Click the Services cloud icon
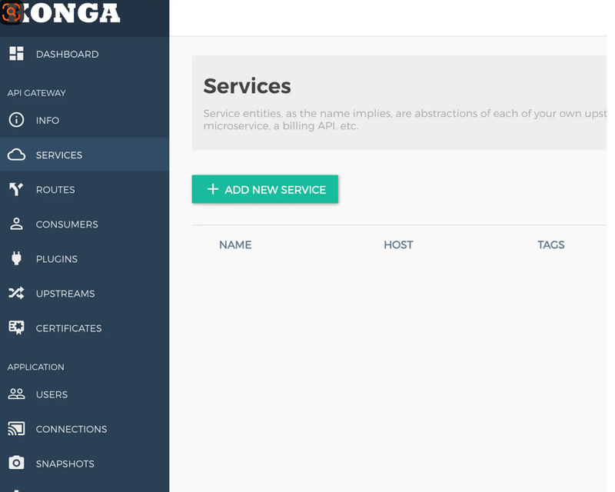The height and width of the screenshot is (492, 615). click(16, 155)
